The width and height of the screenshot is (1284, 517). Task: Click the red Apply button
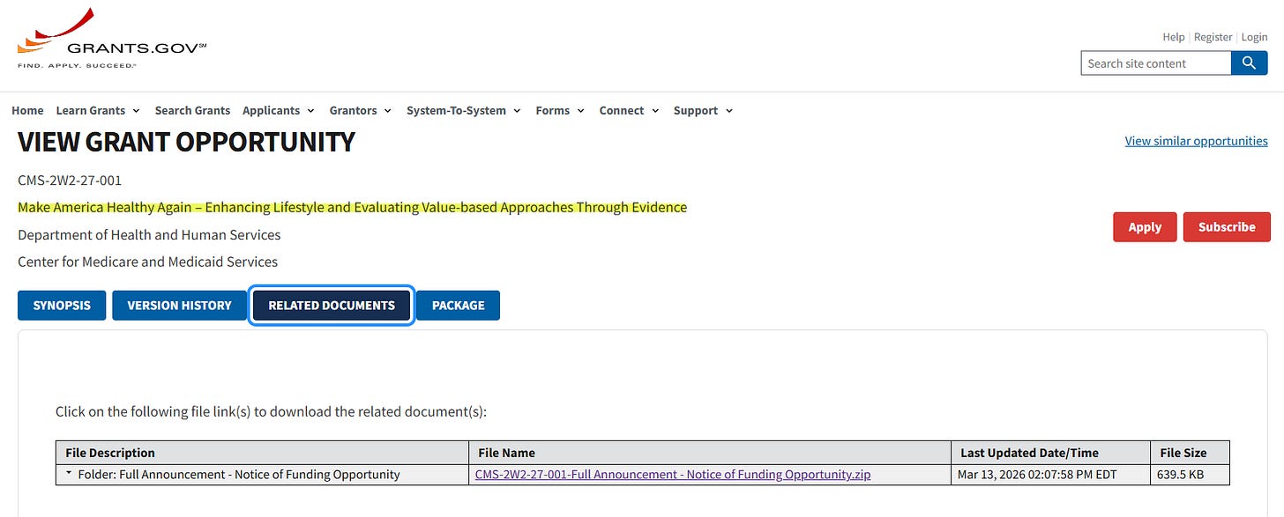point(1145,226)
